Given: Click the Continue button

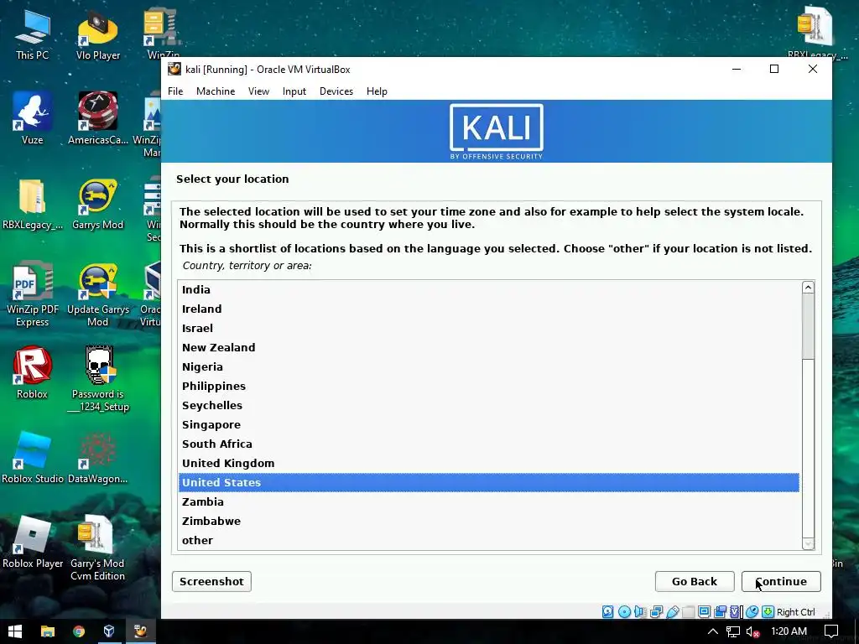Looking at the screenshot, I should pos(781,582).
